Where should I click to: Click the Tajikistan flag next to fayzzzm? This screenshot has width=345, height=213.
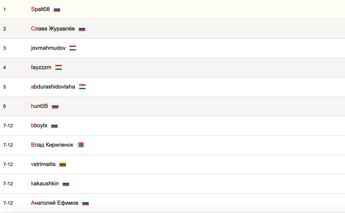coord(58,67)
